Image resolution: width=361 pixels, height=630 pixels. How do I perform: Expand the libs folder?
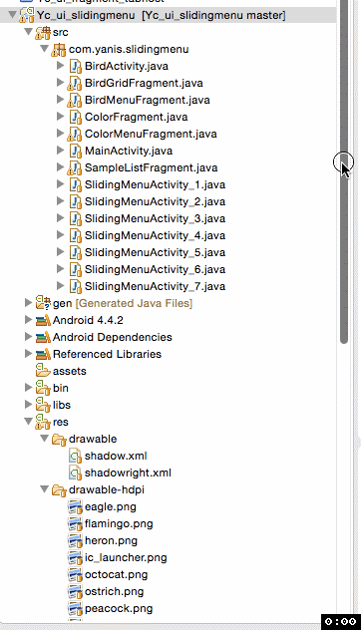tap(28, 404)
